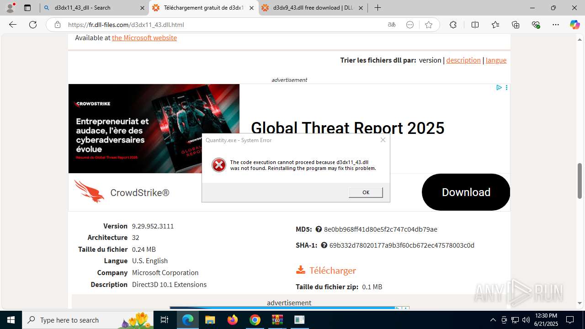Click the Direct3D 10.1 Extensions description
The image size is (585, 329).
point(169,284)
